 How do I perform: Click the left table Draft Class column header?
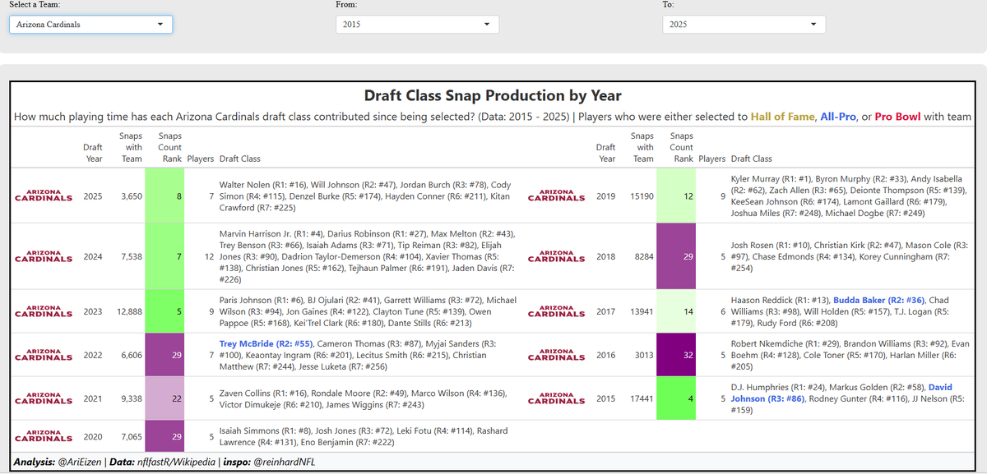click(x=240, y=159)
